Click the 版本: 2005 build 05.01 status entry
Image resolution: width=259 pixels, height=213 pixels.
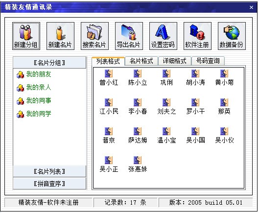coord(206,202)
